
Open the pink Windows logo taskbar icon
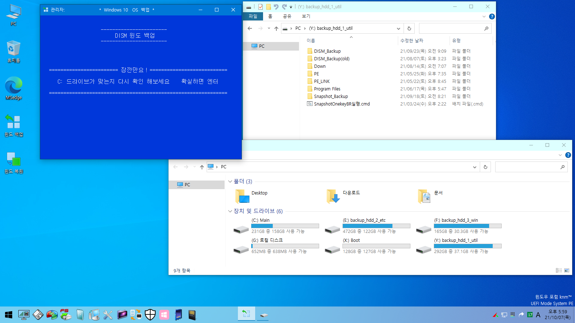pos(164,315)
